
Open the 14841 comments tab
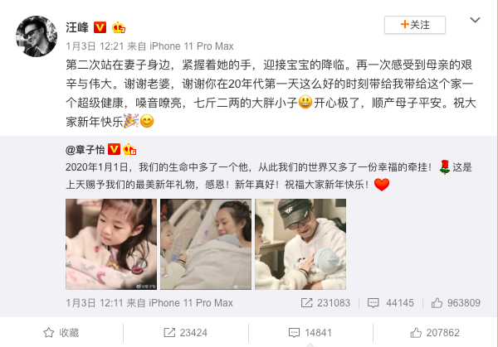tap(310, 333)
